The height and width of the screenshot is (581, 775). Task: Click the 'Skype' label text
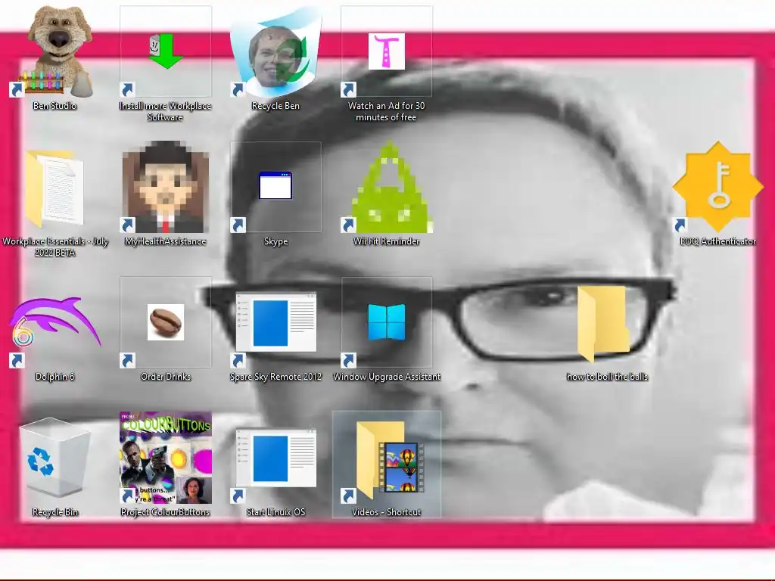275,241
